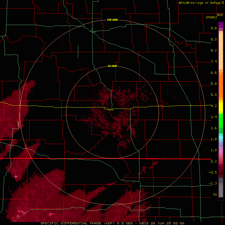Image resolution: width=225 pixels, height=225 pixels.
Task: Select the 1.0 scale value label
Action: (x=214, y=150)
